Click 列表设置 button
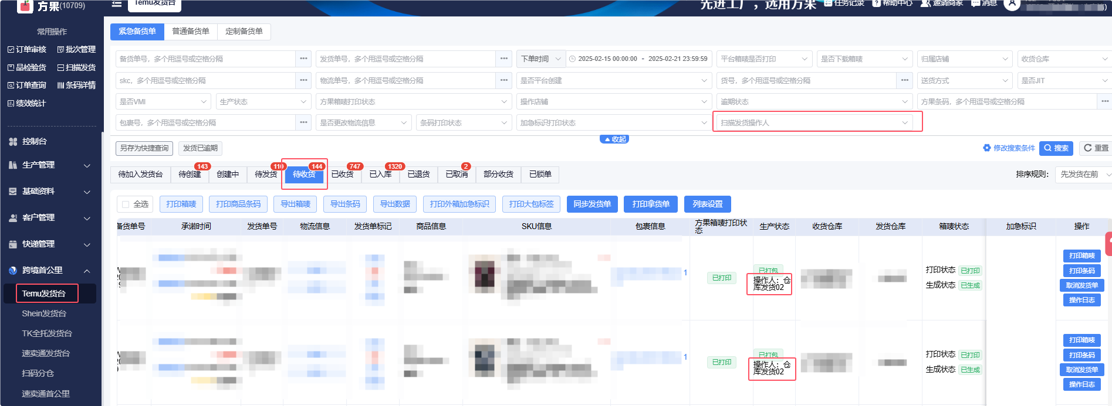This screenshot has width=1112, height=406. coord(708,204)
